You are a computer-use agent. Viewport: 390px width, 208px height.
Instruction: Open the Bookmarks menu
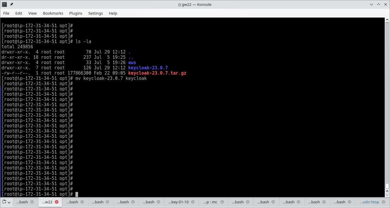53,13
